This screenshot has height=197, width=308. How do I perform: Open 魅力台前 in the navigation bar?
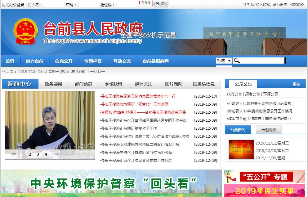(x=34, y=61)
